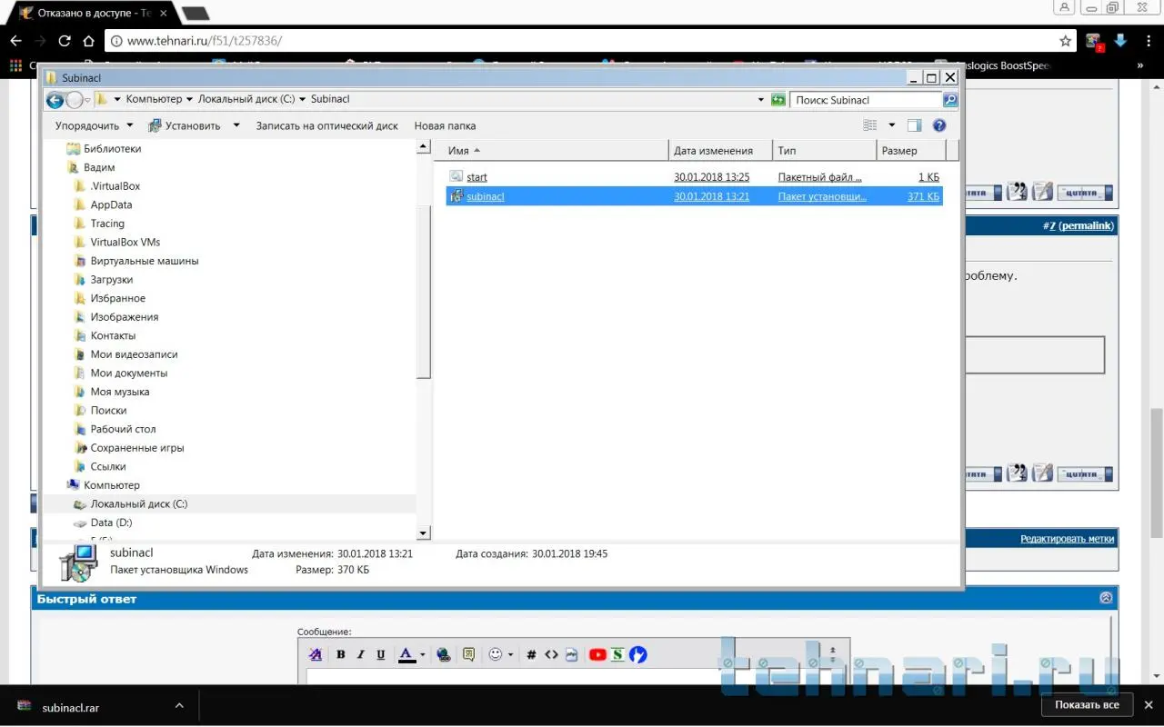Open the Explorer address bar history dropdown

point(760,100)
